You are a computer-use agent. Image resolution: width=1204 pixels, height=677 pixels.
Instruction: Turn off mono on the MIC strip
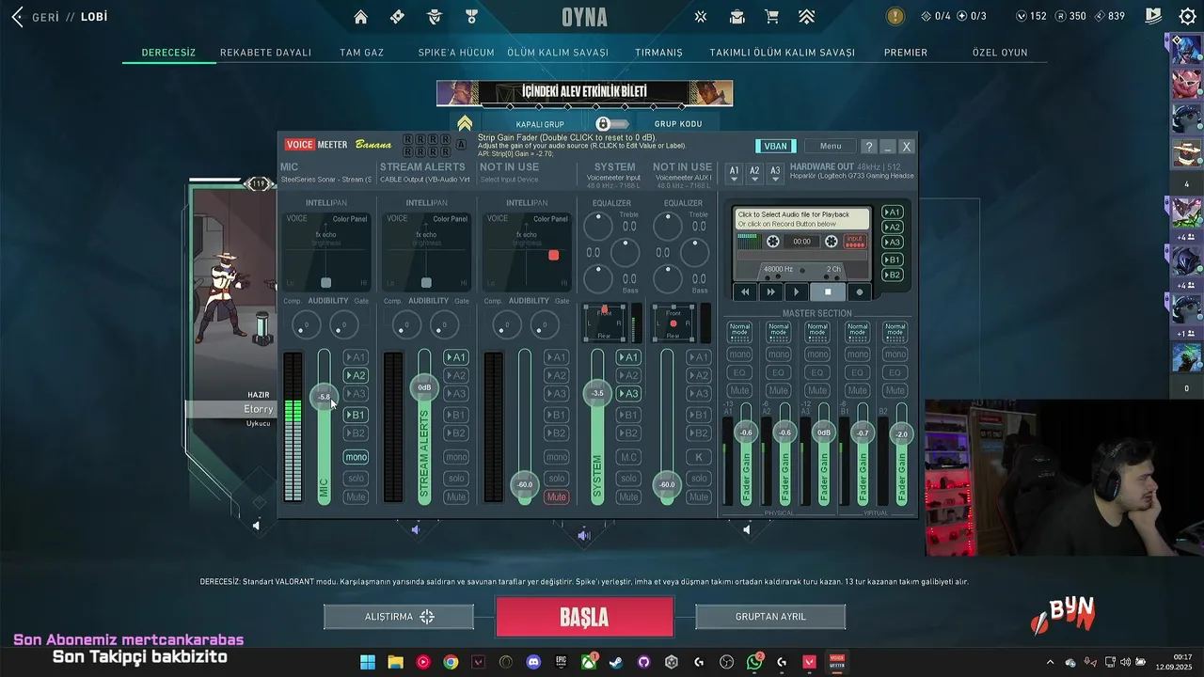356,457
